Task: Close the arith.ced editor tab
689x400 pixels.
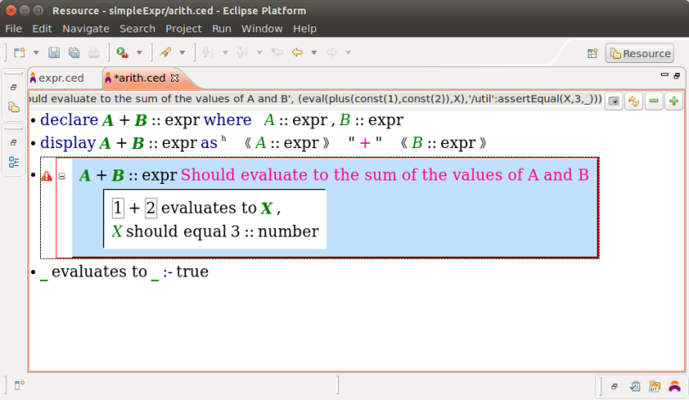Action: point(175,78)
